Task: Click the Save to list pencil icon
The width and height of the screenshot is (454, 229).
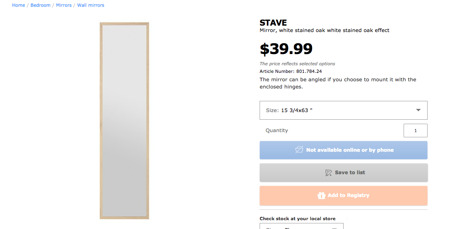Action: [328, 173]
